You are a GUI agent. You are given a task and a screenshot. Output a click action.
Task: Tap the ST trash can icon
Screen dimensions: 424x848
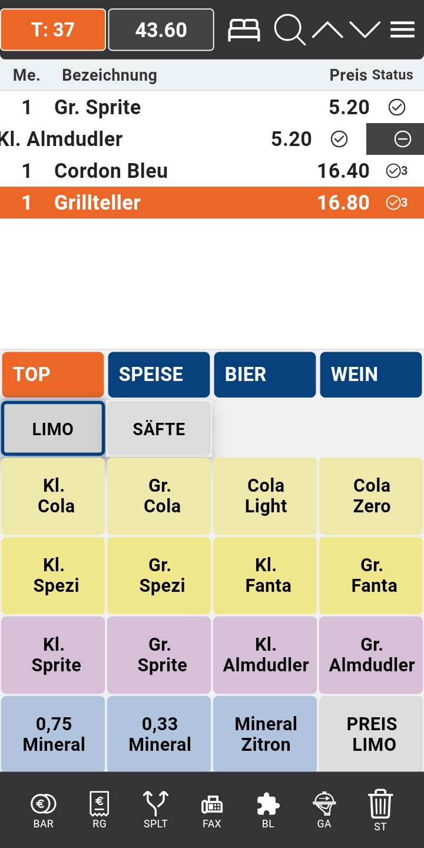pyautogui.click(x=380, y=810)
